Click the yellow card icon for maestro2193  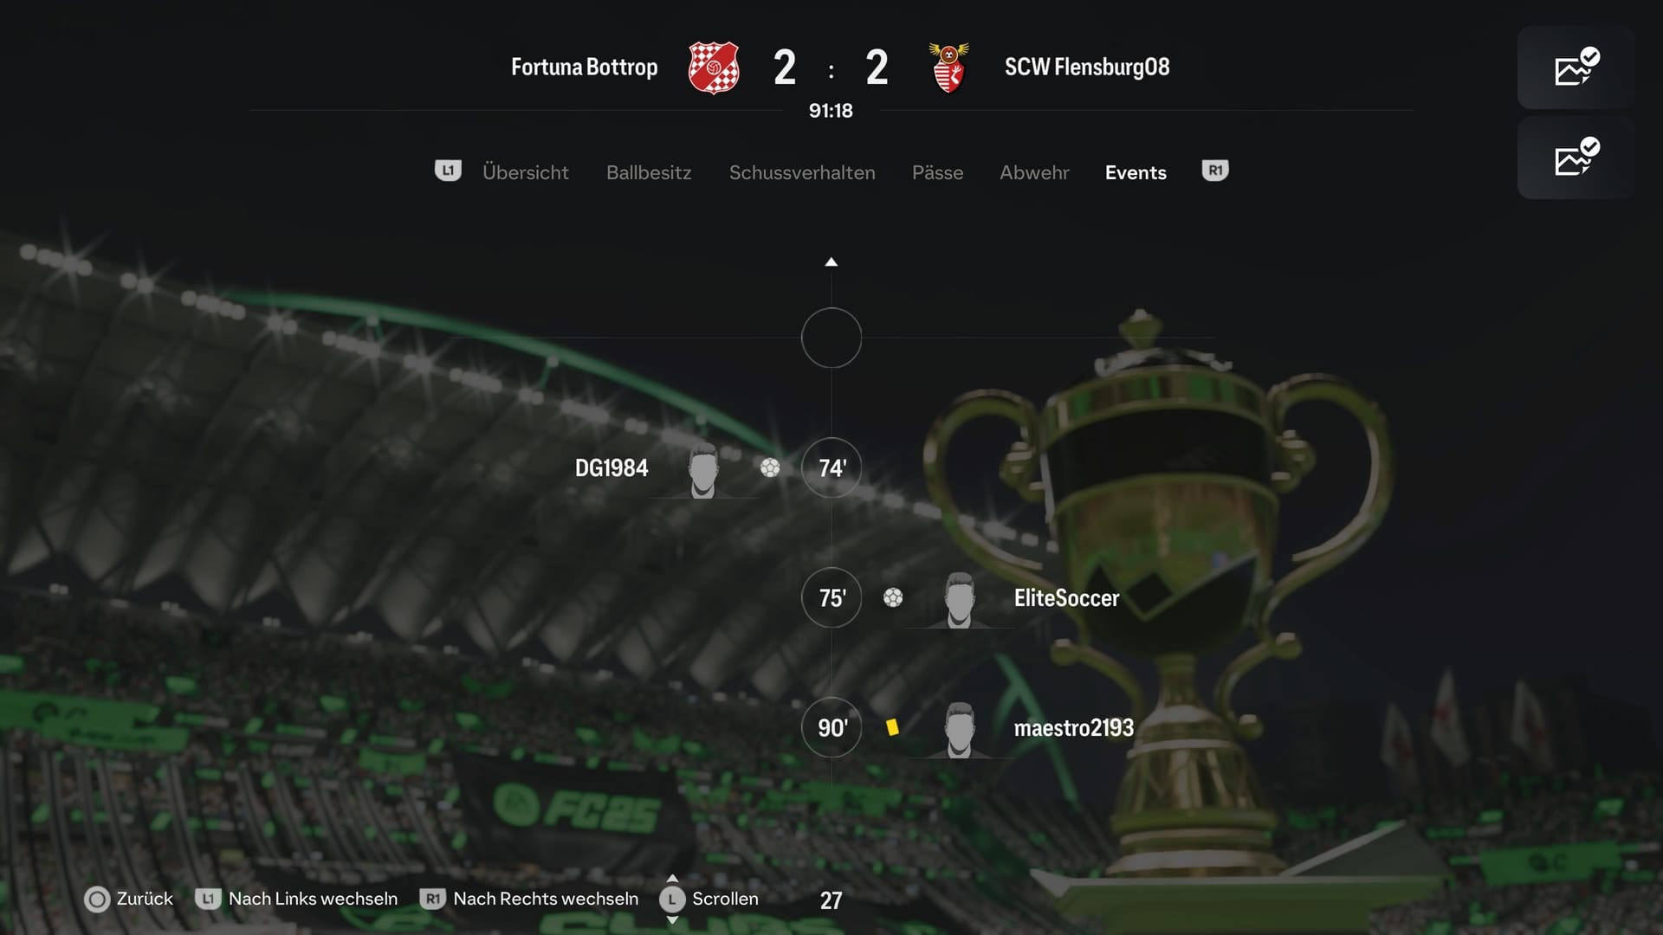pyautogui.click(x=892, y=727)
